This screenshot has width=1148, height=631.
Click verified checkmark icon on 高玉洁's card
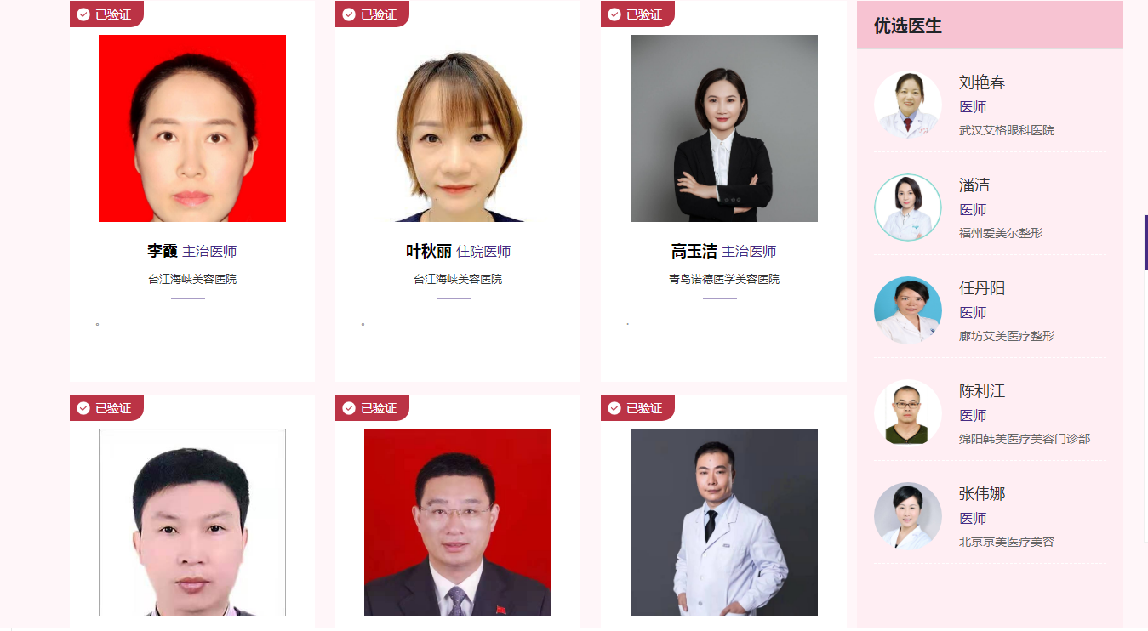[614, 14]
